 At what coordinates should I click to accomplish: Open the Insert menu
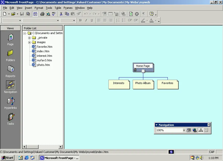(28, 8)
